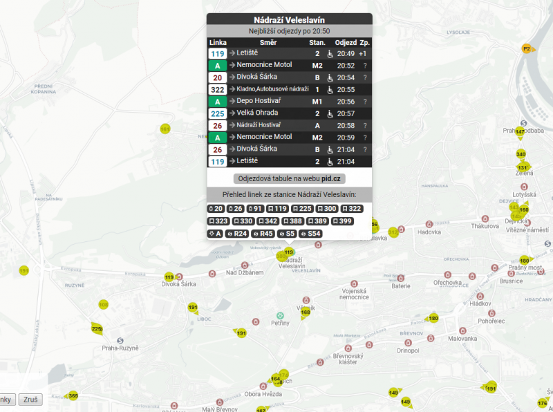
Task: Click tram 26 icon for Nádraží Hostivař
Action: coord(218,126)
